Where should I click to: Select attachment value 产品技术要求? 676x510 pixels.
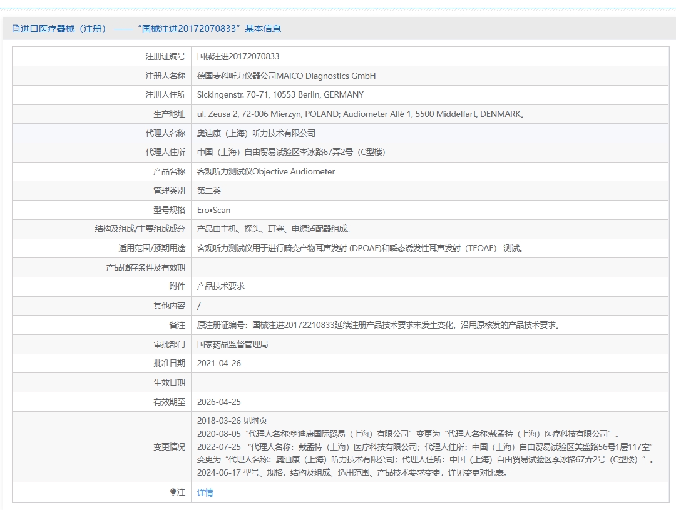click(221, 287)
